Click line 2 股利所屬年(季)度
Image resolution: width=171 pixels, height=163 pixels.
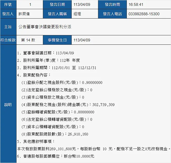pos(48,60)
